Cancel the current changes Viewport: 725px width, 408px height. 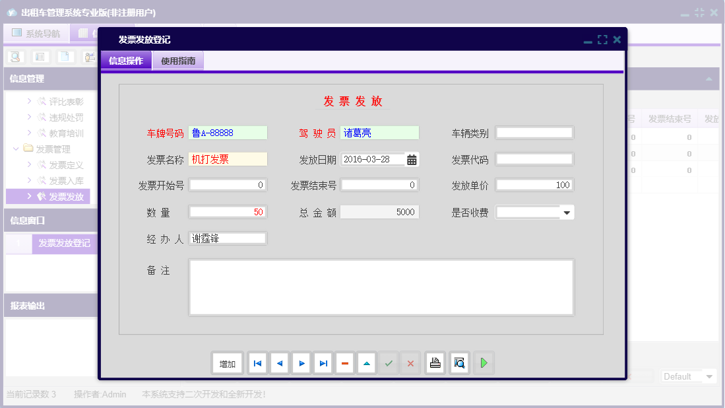[x=410, y=362]
